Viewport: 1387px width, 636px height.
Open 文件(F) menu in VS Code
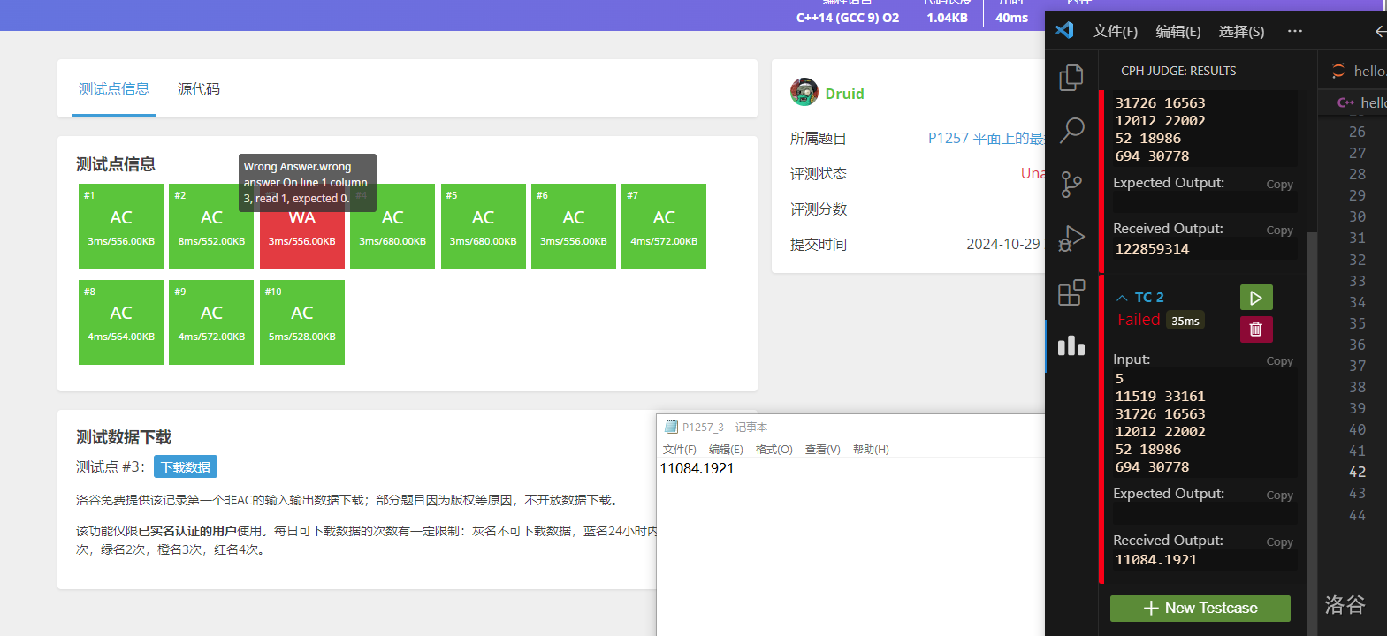tap(1115, 31)
